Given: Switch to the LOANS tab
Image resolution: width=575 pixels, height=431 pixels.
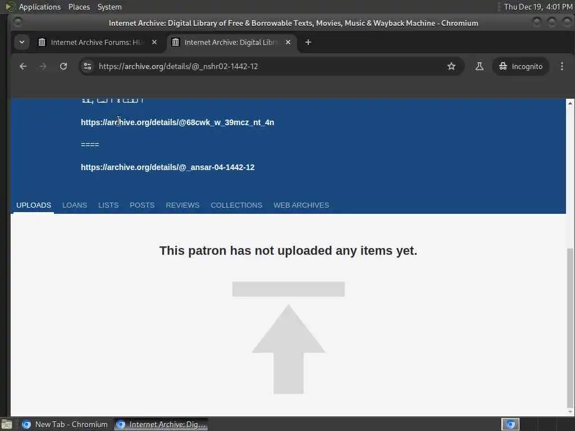Looking at the screenshot, I should pyautogui.click(x=75, y=205).
